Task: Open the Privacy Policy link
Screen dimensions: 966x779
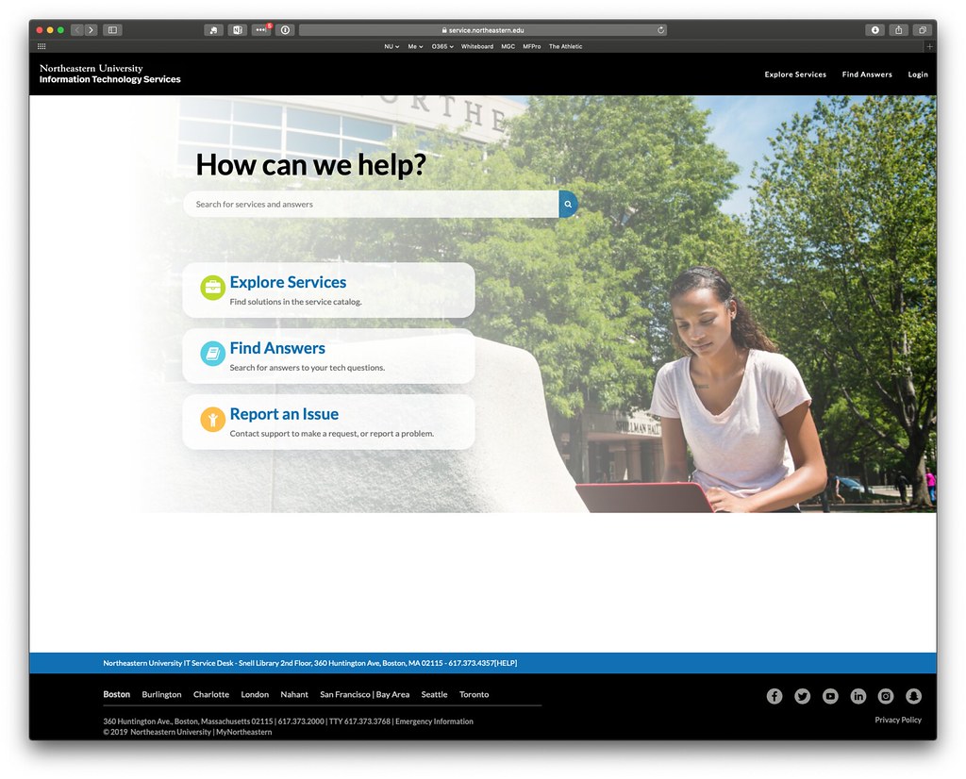Action: click(897, 720)
